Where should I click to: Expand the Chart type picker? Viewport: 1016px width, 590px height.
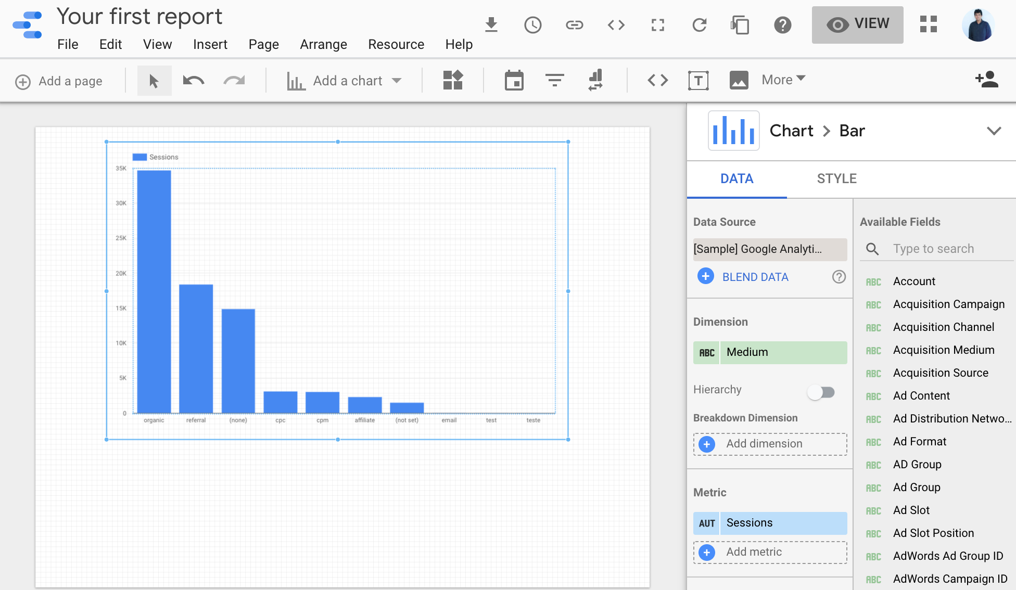point(995,131)
